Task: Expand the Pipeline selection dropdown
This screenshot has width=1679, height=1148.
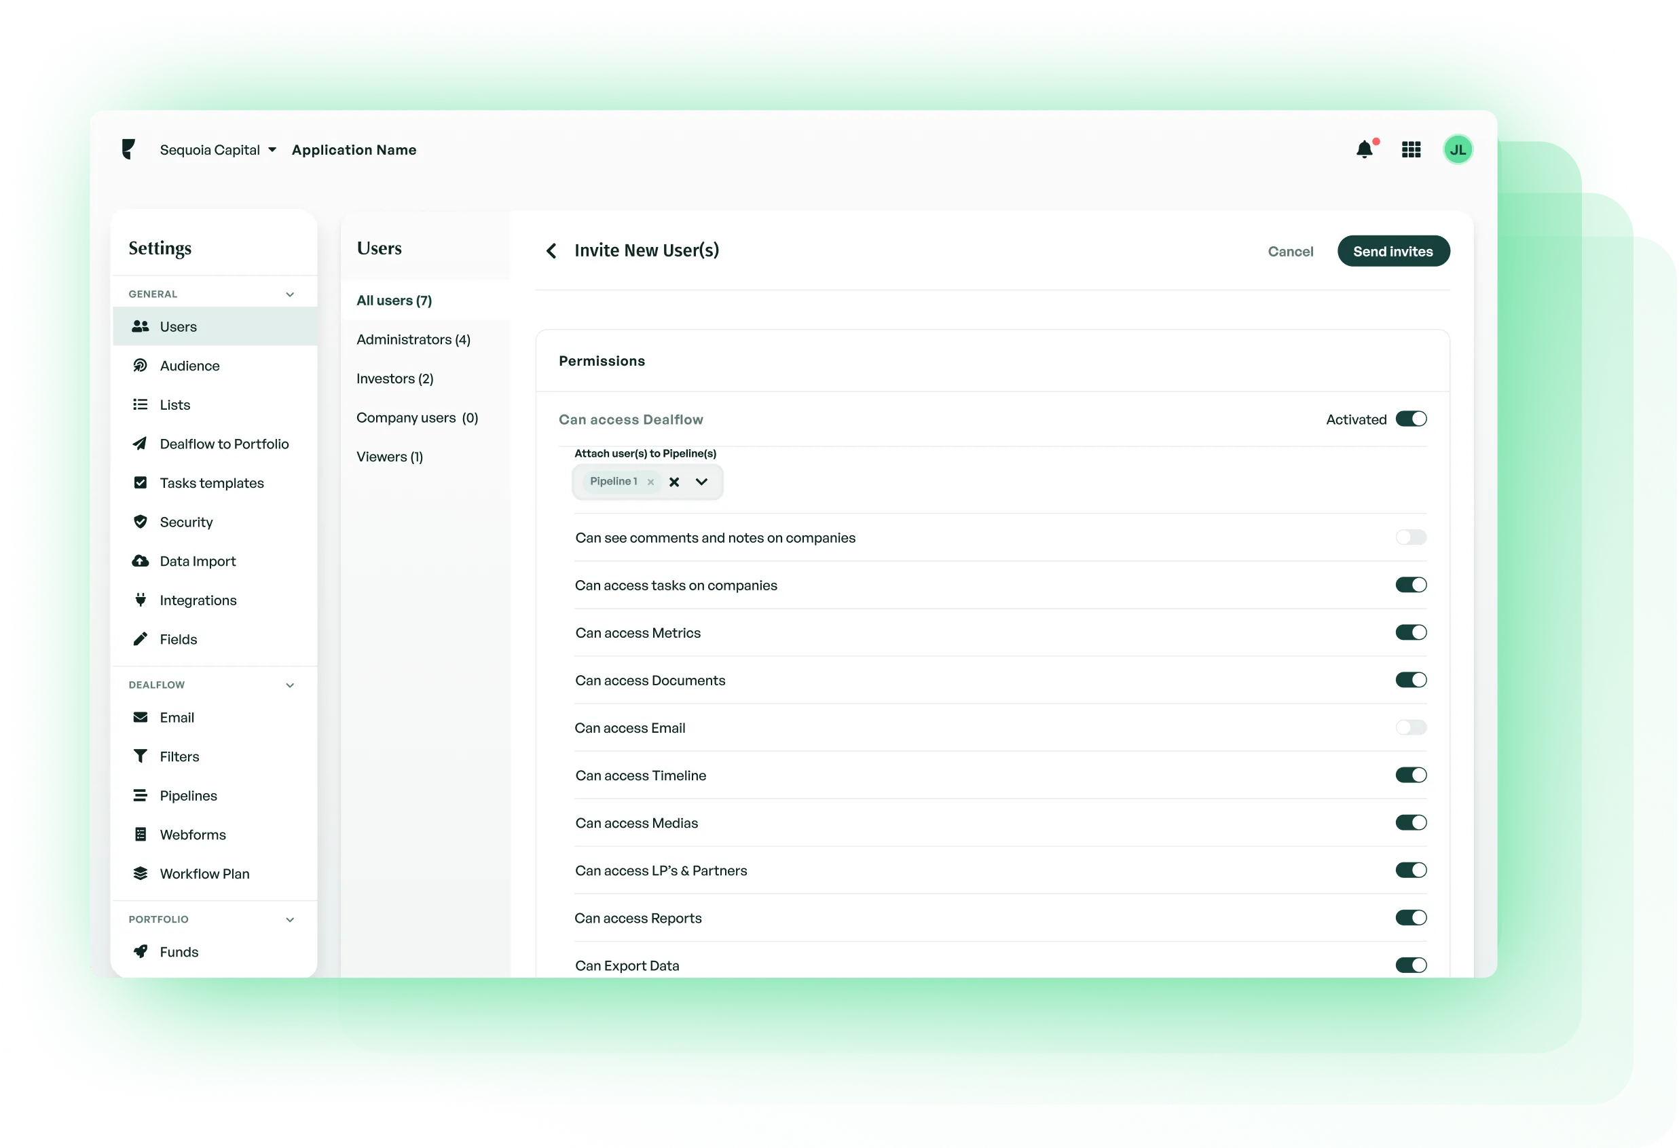Action: pyautogui.click(x=700, y=482)
